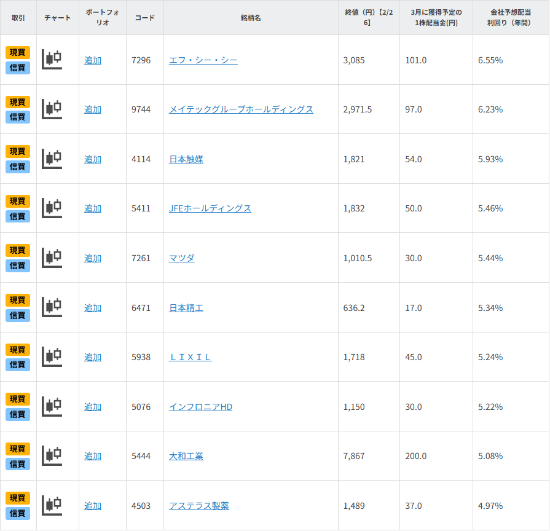Open the chart icon for マツダ
Viewport: 550px width, 531px height.
tap(52, 258)
